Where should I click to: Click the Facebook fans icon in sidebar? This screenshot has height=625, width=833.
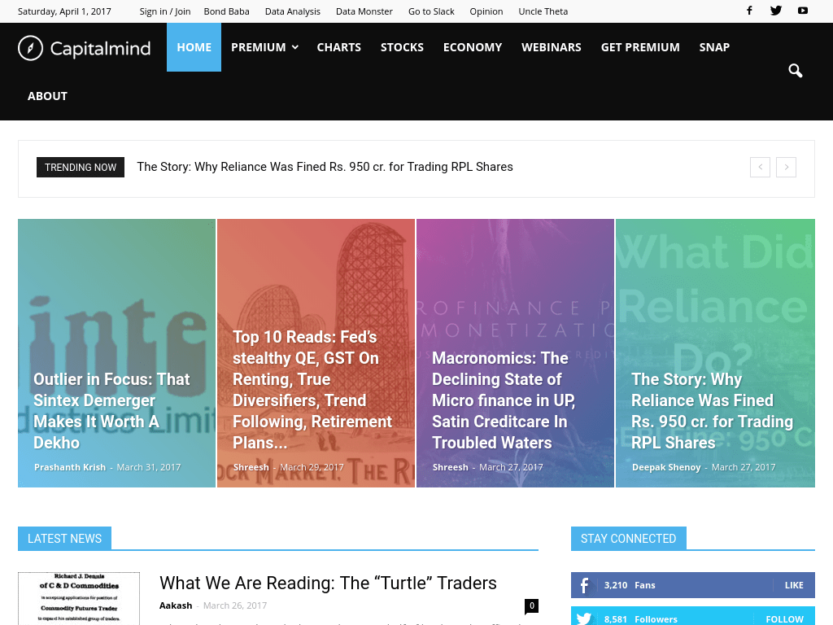pos(584,585)
